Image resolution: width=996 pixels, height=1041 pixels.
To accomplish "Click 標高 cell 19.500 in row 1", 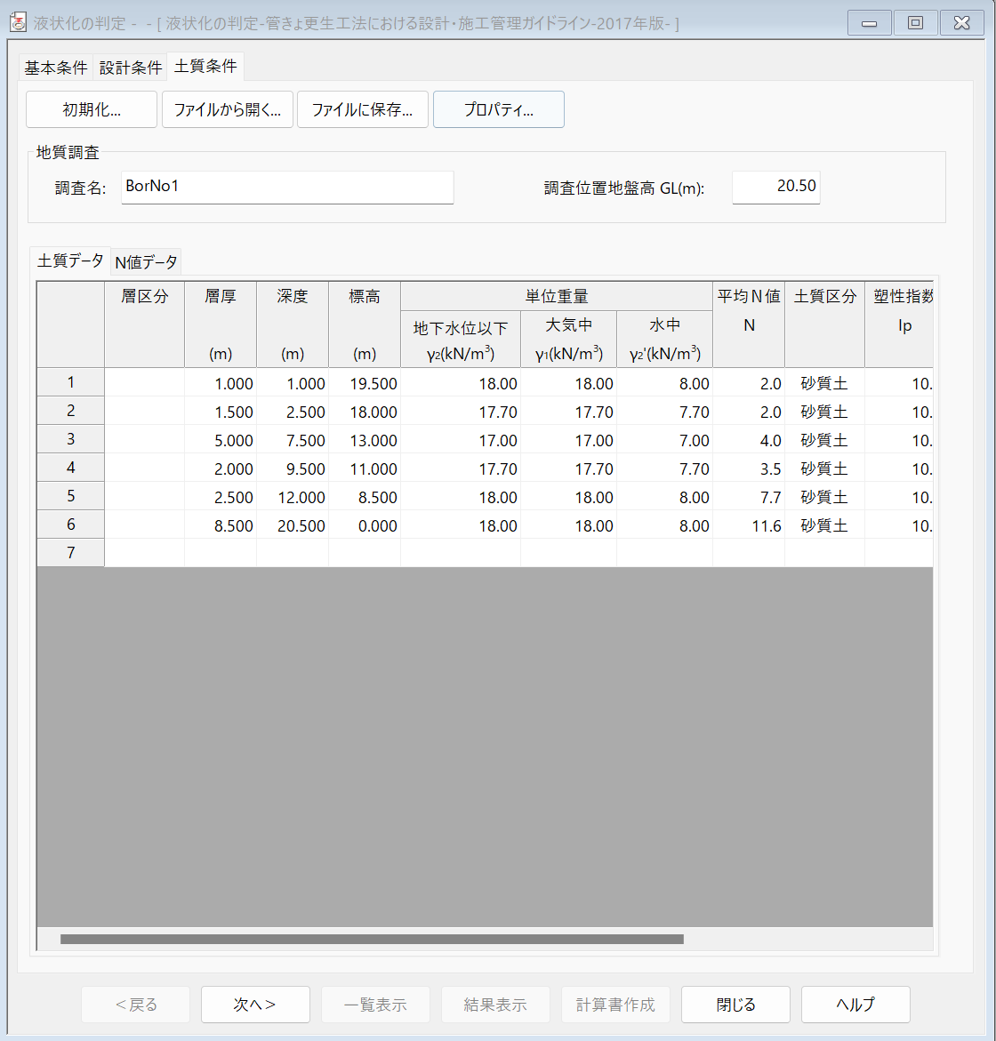I will [x=365, y=383].
